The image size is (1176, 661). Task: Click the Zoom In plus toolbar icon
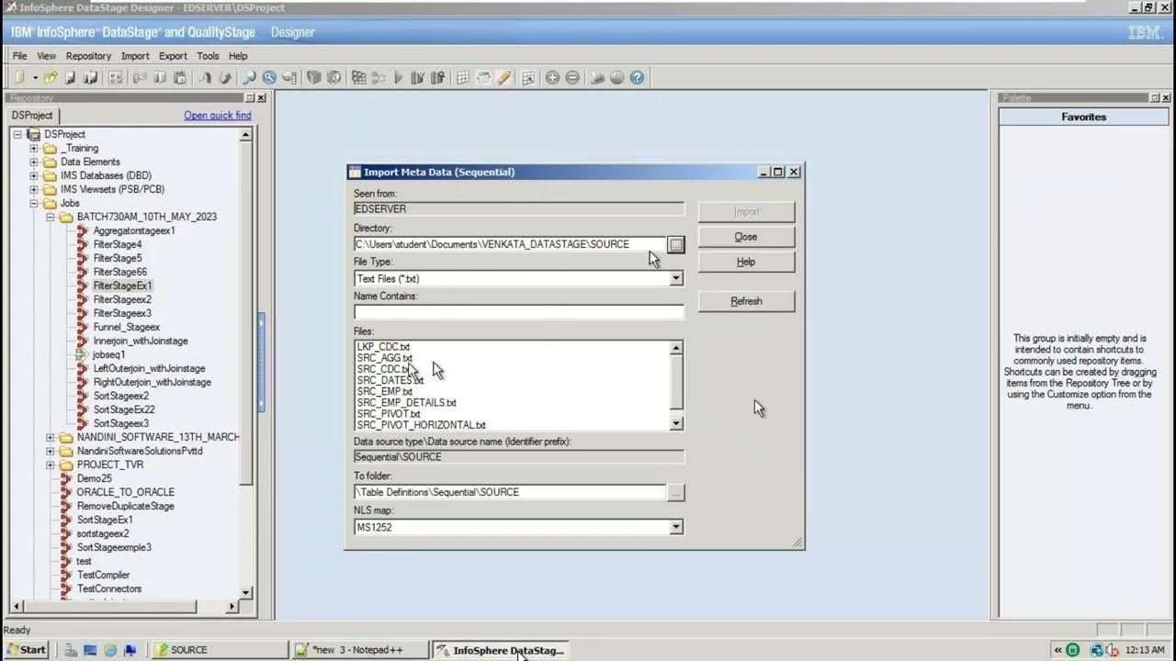click(x=552, y=78)
